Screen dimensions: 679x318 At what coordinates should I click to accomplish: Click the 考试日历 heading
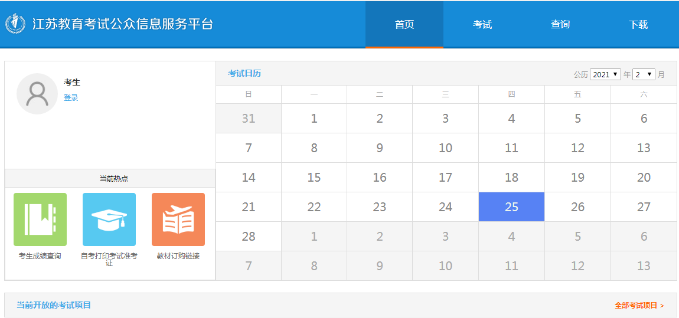tap(244, 73)
